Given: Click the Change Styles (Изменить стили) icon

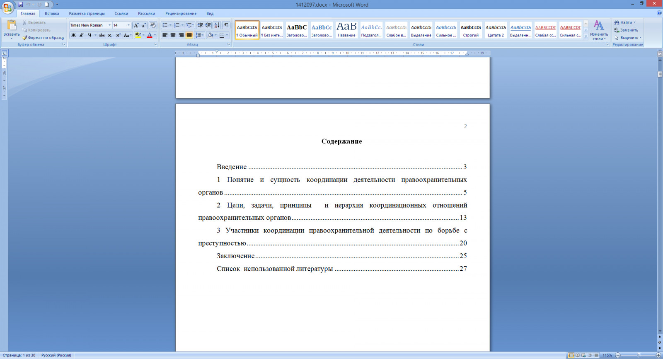Looking at the screenshot, I should click(x=599, y=30).
